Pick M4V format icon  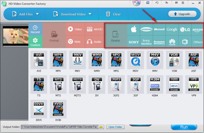(155, 60)
